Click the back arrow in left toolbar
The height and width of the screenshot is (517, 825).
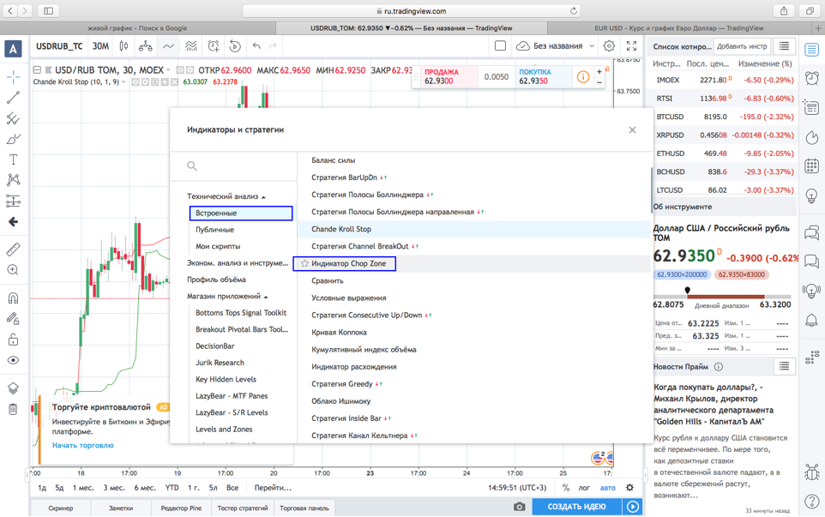coord(13,222)
